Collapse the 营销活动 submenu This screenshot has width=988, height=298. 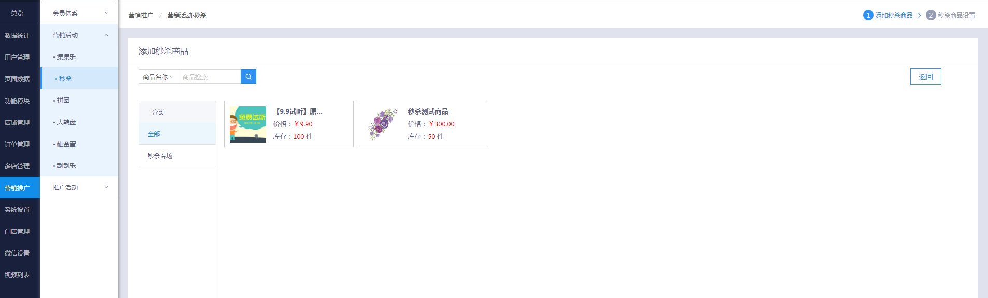(79, 35)
